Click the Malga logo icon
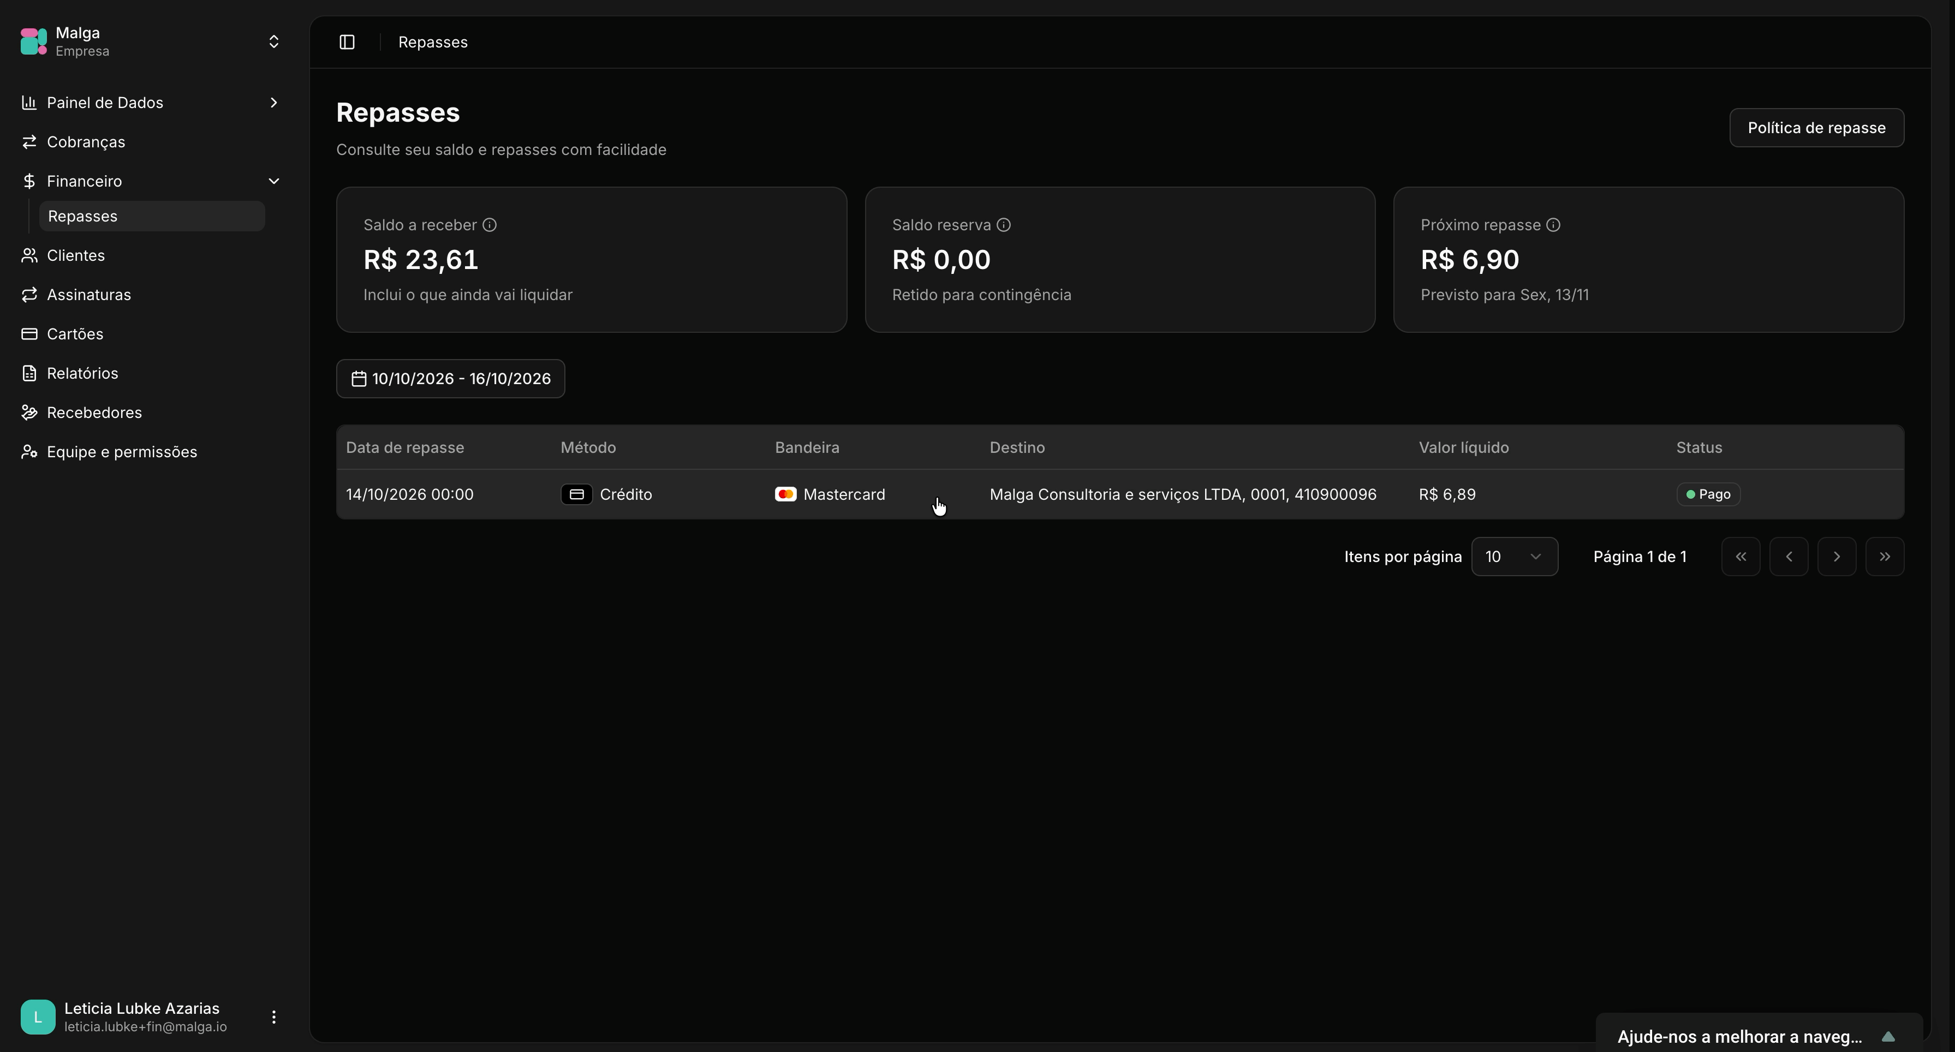 33,41
